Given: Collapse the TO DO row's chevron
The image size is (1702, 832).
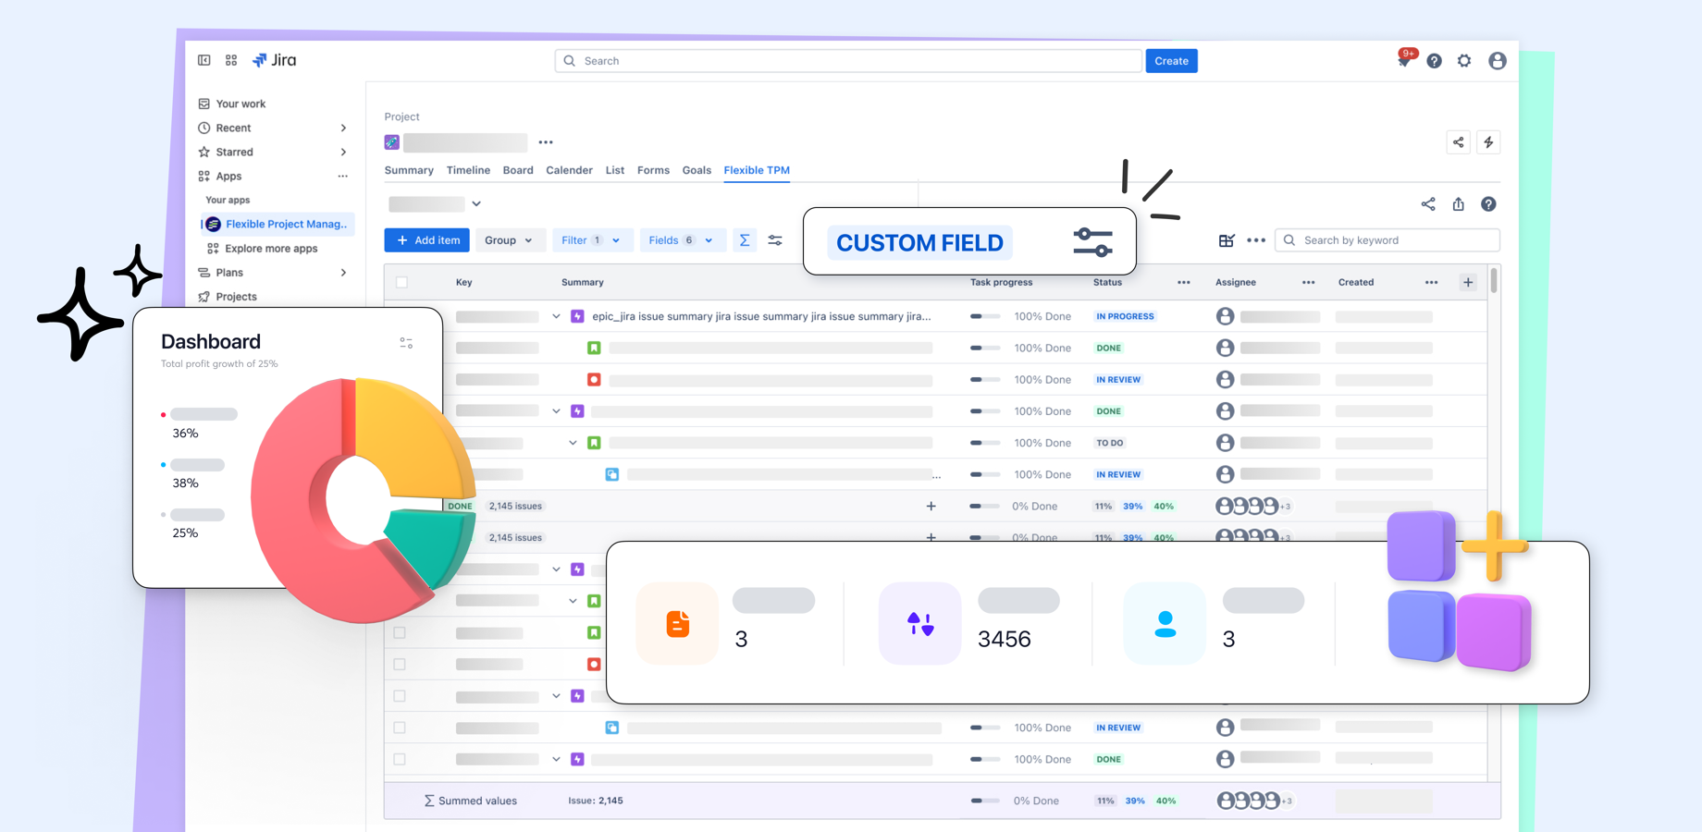Looking at the screenshot, I should (x=573, y=443).
